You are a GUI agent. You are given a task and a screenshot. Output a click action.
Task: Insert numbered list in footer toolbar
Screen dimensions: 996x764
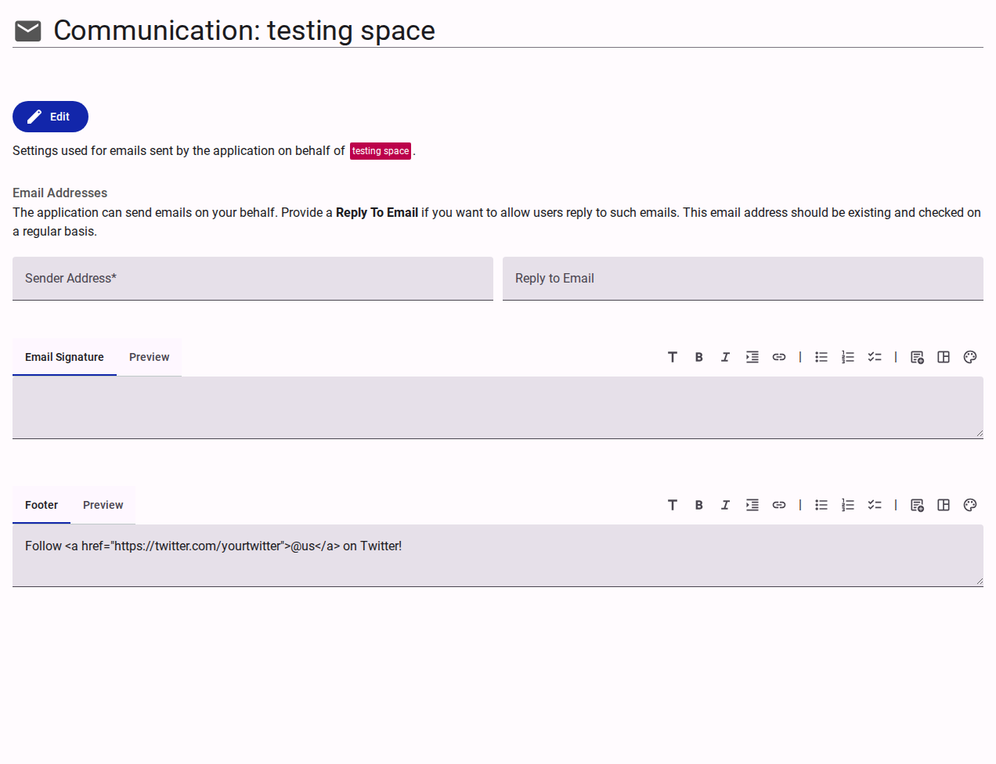click(848, 505)
